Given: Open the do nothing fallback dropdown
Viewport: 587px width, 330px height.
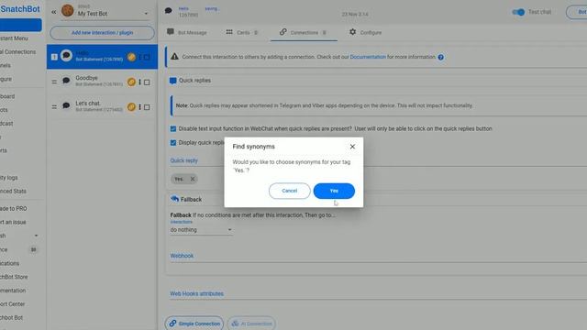Looking at the screenshot, I should (202, 230).
